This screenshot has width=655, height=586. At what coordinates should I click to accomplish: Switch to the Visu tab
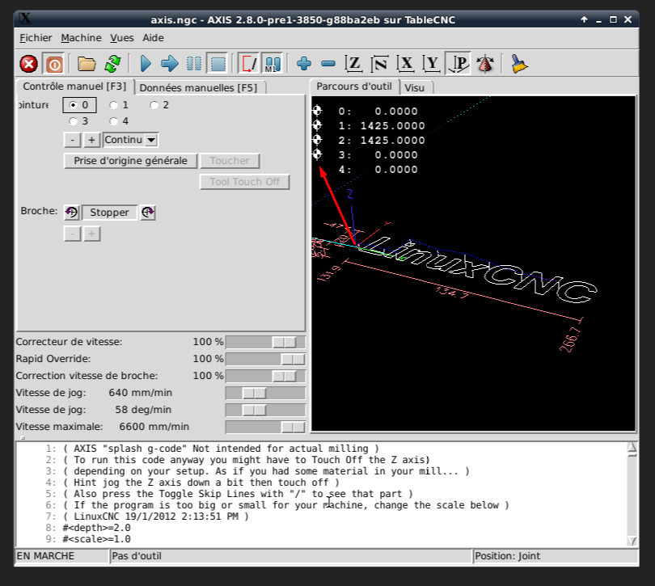click(415, 88)
